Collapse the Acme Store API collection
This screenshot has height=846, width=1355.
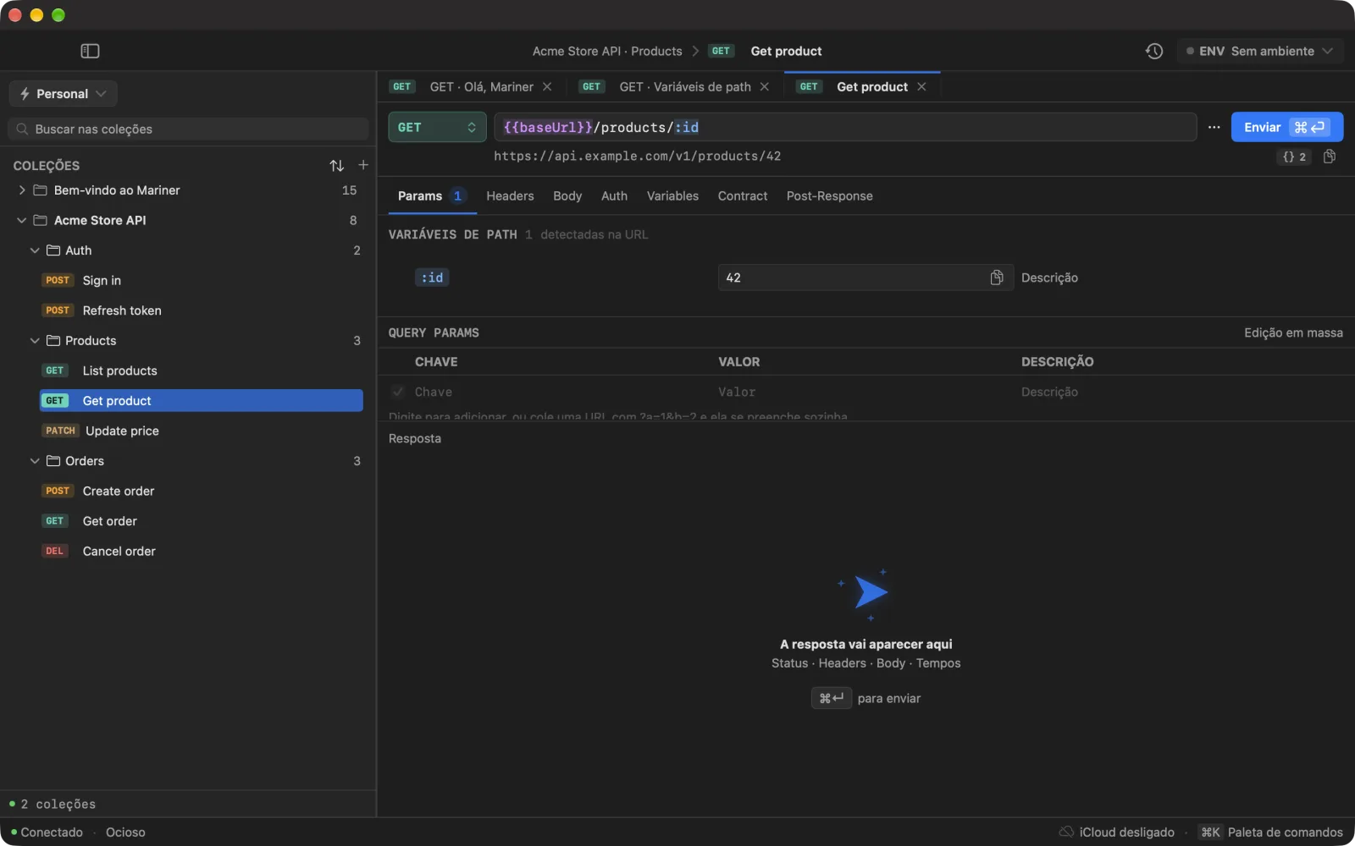(x=22, y=220)
